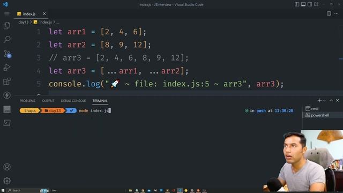Image resolution: width=343 pixels, height=193 pixels.
Task: Click the day13 prompt segment
Action: coord(53,111)
